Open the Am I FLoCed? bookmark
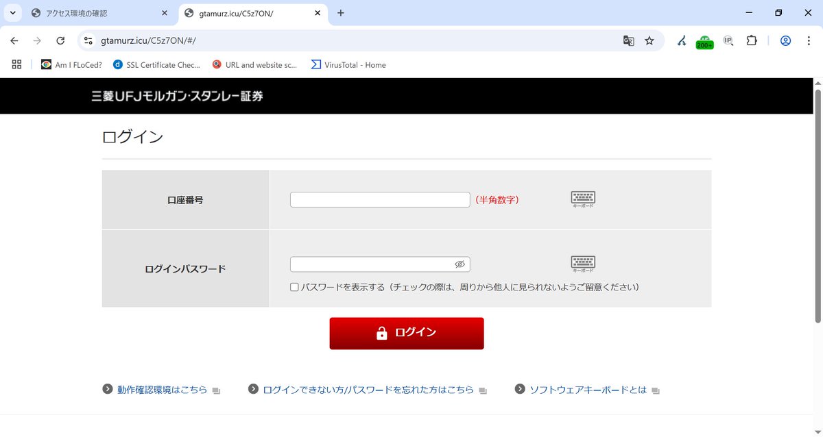823x437 pixels. (x=71, y=64)
